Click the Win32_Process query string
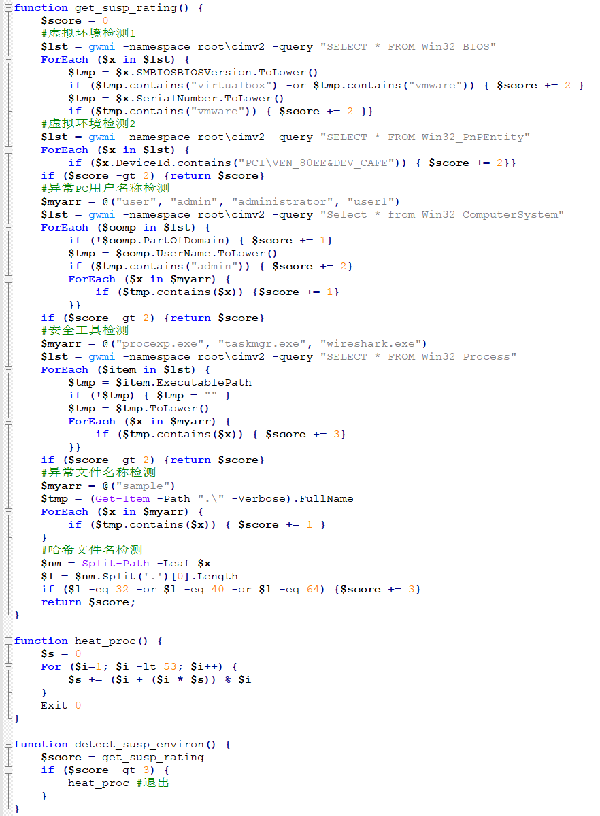Image resolution: width=600 pixels, height=816 pixels. pos(418,356)
